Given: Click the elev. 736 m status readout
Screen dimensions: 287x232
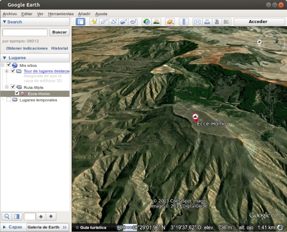Looking at the screenshot, I should pos(218,228).
